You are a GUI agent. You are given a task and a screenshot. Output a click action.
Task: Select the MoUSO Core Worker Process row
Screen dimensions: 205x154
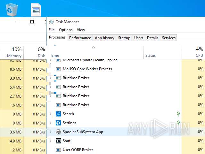coord(126,69)
